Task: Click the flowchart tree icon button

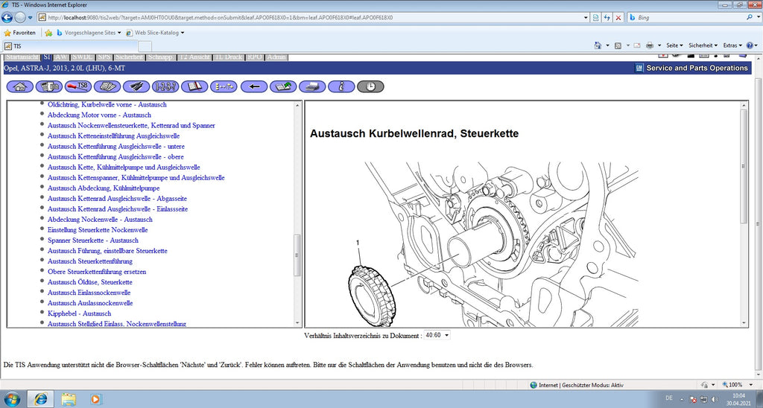Action: [224, 86]
